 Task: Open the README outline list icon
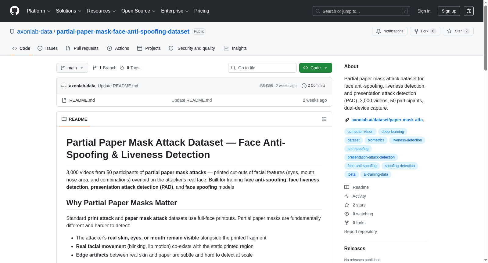[x=324, y=119]
